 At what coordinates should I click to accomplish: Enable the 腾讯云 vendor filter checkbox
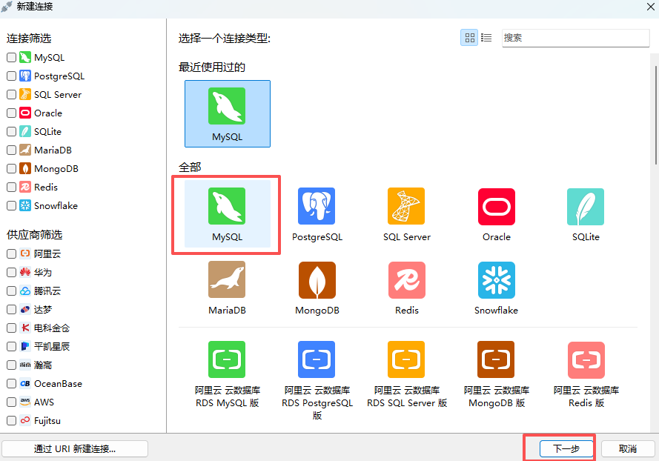(x=11, y=291)
